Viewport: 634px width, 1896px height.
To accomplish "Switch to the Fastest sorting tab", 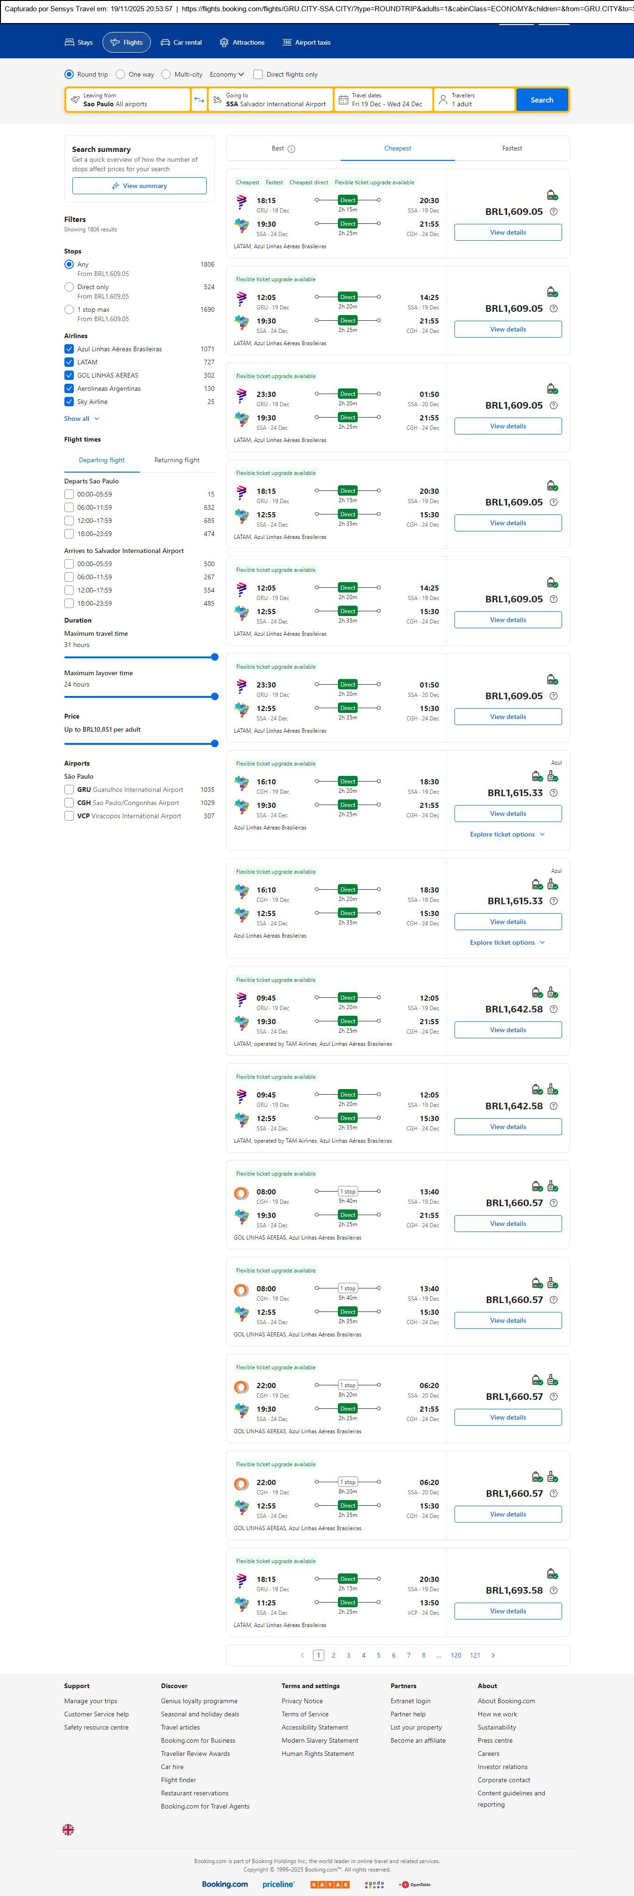I will point(512,149).
